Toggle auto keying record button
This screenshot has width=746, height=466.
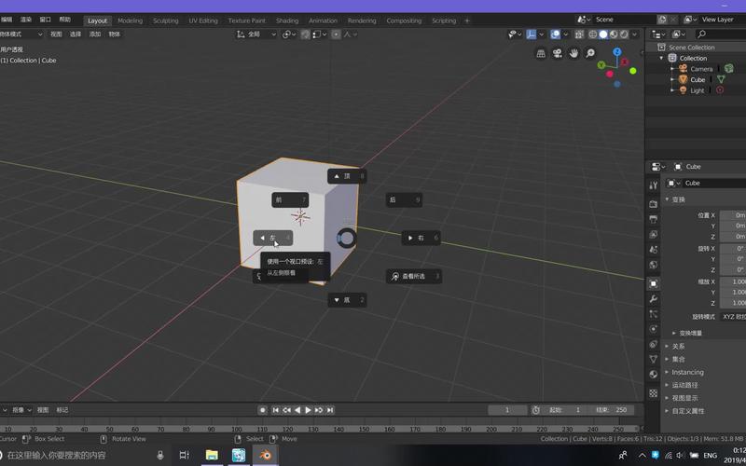(x=262, y=410)
